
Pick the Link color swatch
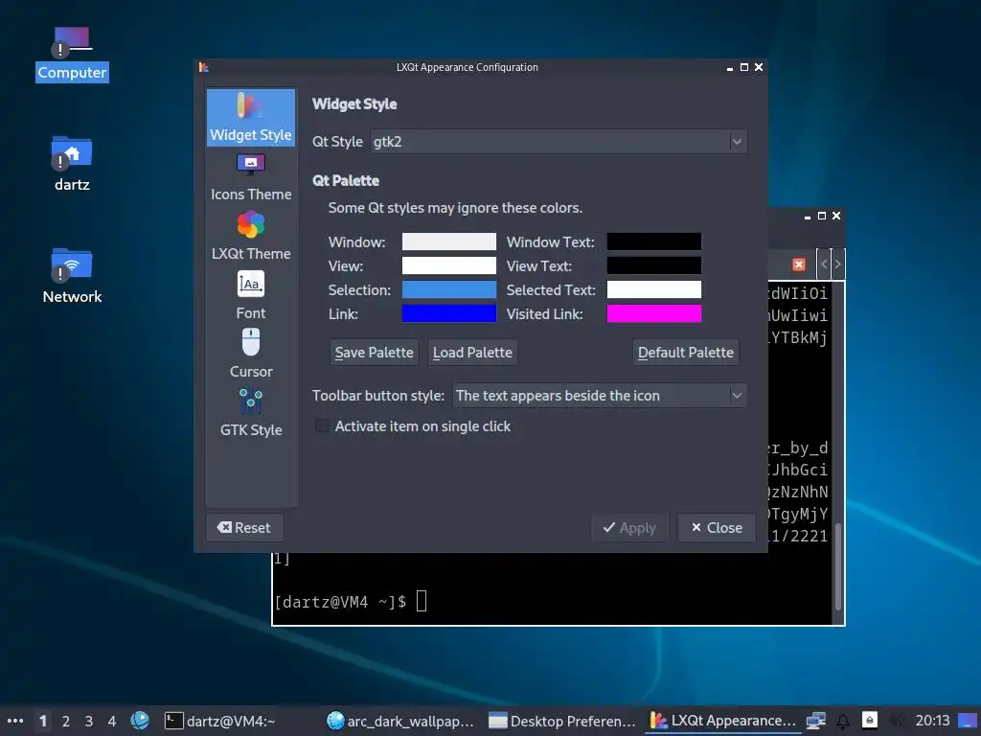click(x=449, y=313)
